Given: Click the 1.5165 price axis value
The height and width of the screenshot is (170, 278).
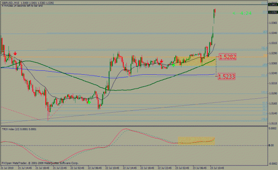Looking at the screenshot, I should point(273,103).
